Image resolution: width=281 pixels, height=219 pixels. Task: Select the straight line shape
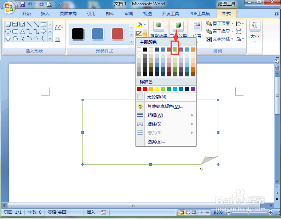point(29,24)
